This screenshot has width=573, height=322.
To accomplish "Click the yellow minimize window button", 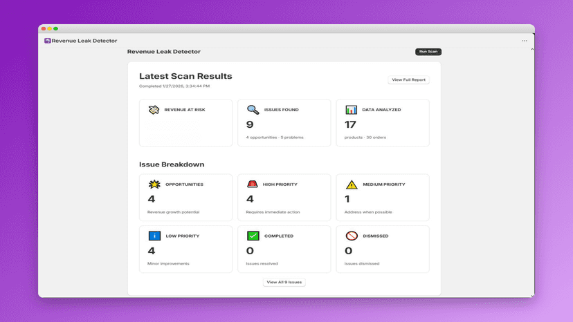I will [x=50, y=28].
